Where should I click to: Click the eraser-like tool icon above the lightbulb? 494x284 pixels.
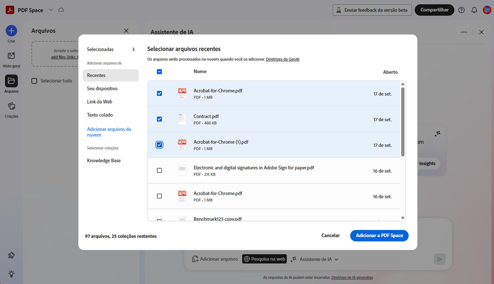pyautogui.click(x=11, y=255)
